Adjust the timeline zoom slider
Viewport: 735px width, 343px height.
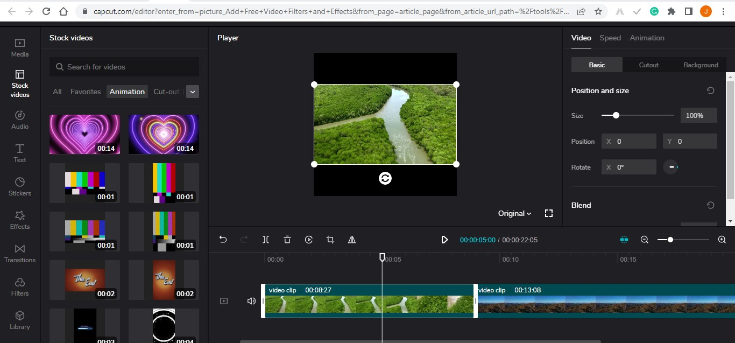(670, 240)
